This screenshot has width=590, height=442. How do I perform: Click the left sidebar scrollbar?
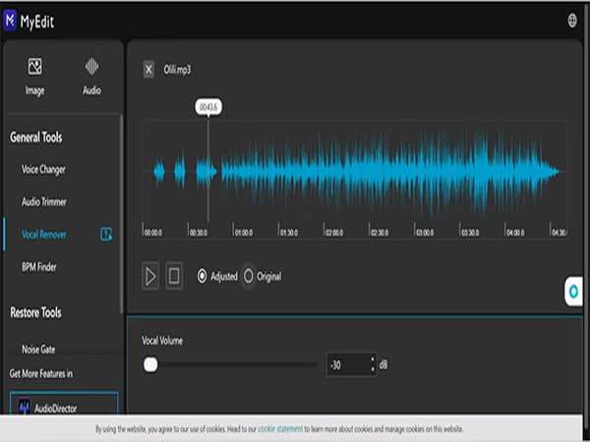[x=121, y=214]
